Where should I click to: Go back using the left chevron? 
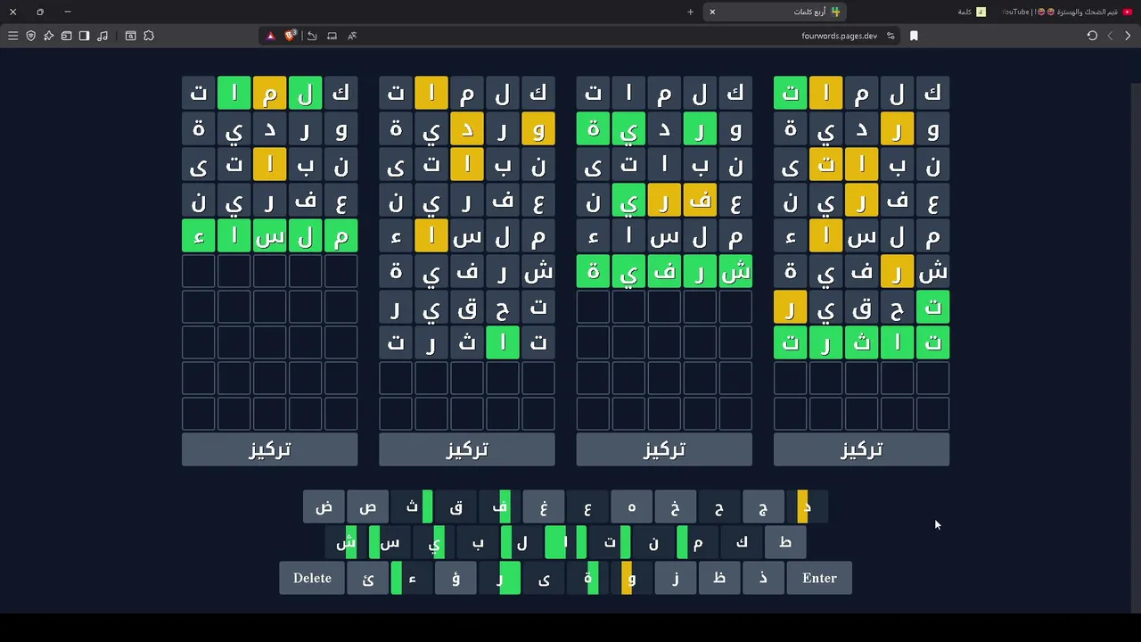pos(1110,36)
